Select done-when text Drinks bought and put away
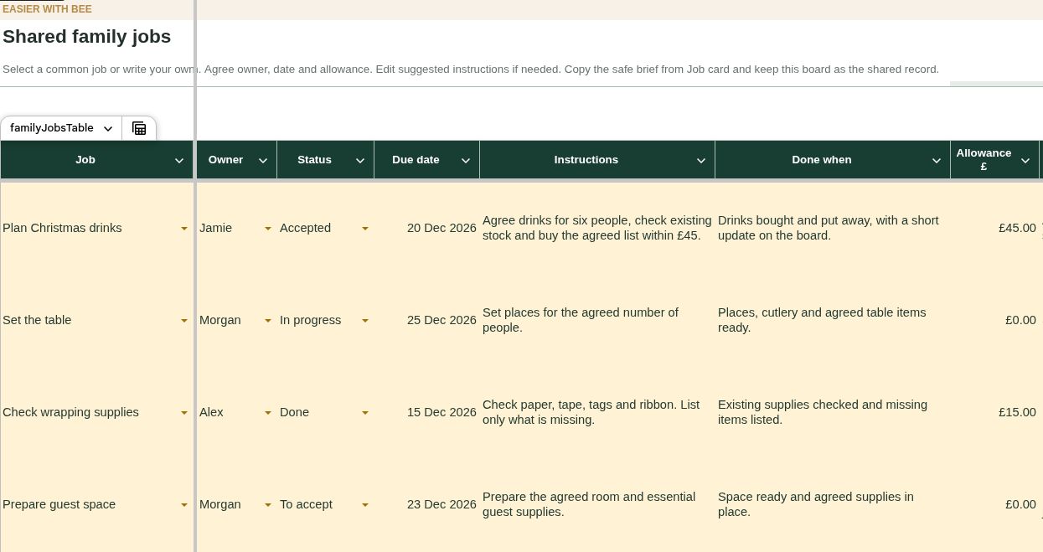Image resolution: width=1043 pixels, height=552 pixels. pos(833,228)
